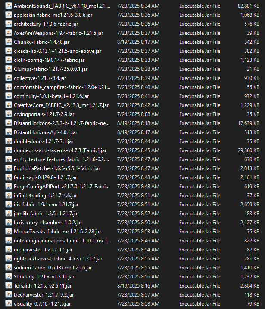
Task: Click the icon beside treeharvester-1.21.7-9.2.jar
Action: pos(9,295)
